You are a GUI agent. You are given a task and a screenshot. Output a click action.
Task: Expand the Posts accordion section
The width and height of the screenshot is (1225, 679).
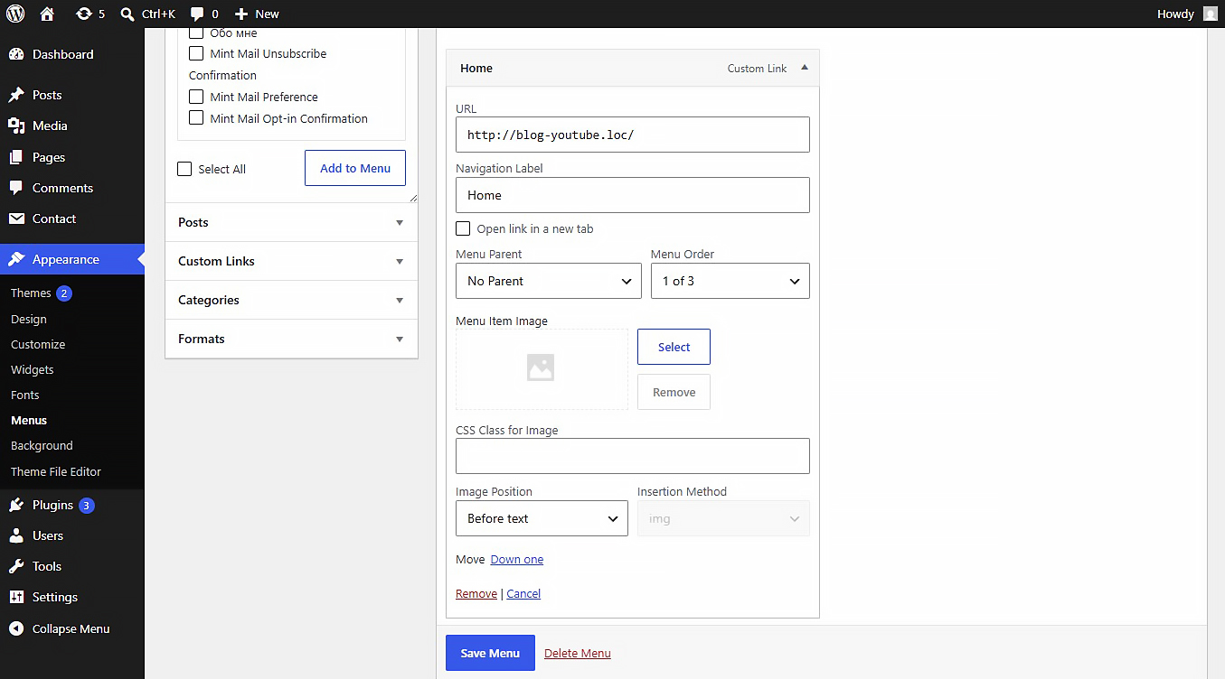(x=291, y=222)
